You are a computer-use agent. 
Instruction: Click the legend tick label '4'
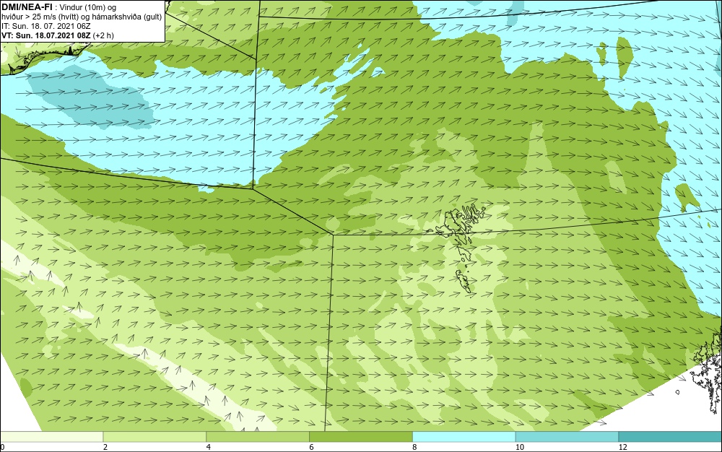tap(209, 447)
